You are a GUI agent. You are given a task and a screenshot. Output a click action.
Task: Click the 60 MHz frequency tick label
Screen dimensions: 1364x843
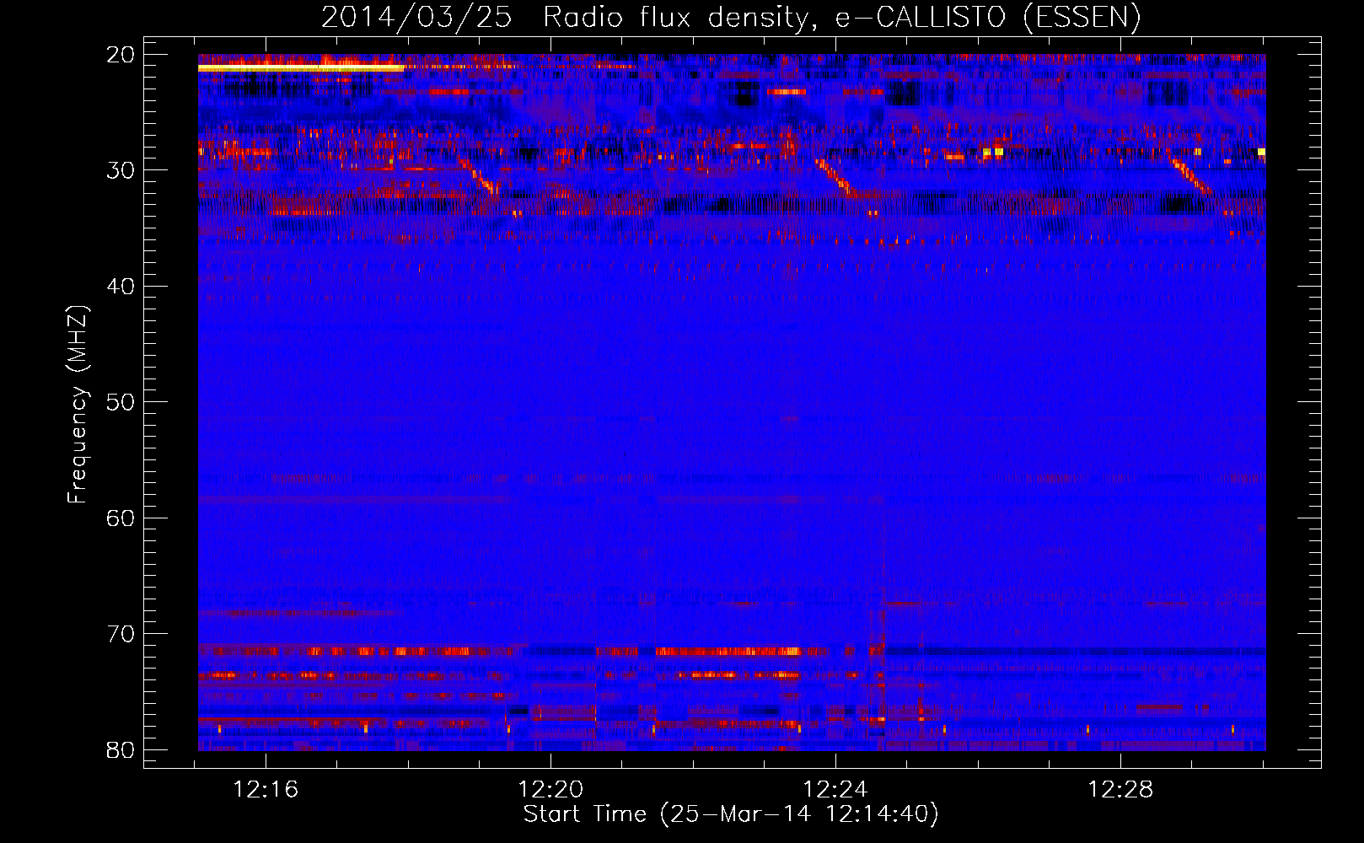pos(120,518)
